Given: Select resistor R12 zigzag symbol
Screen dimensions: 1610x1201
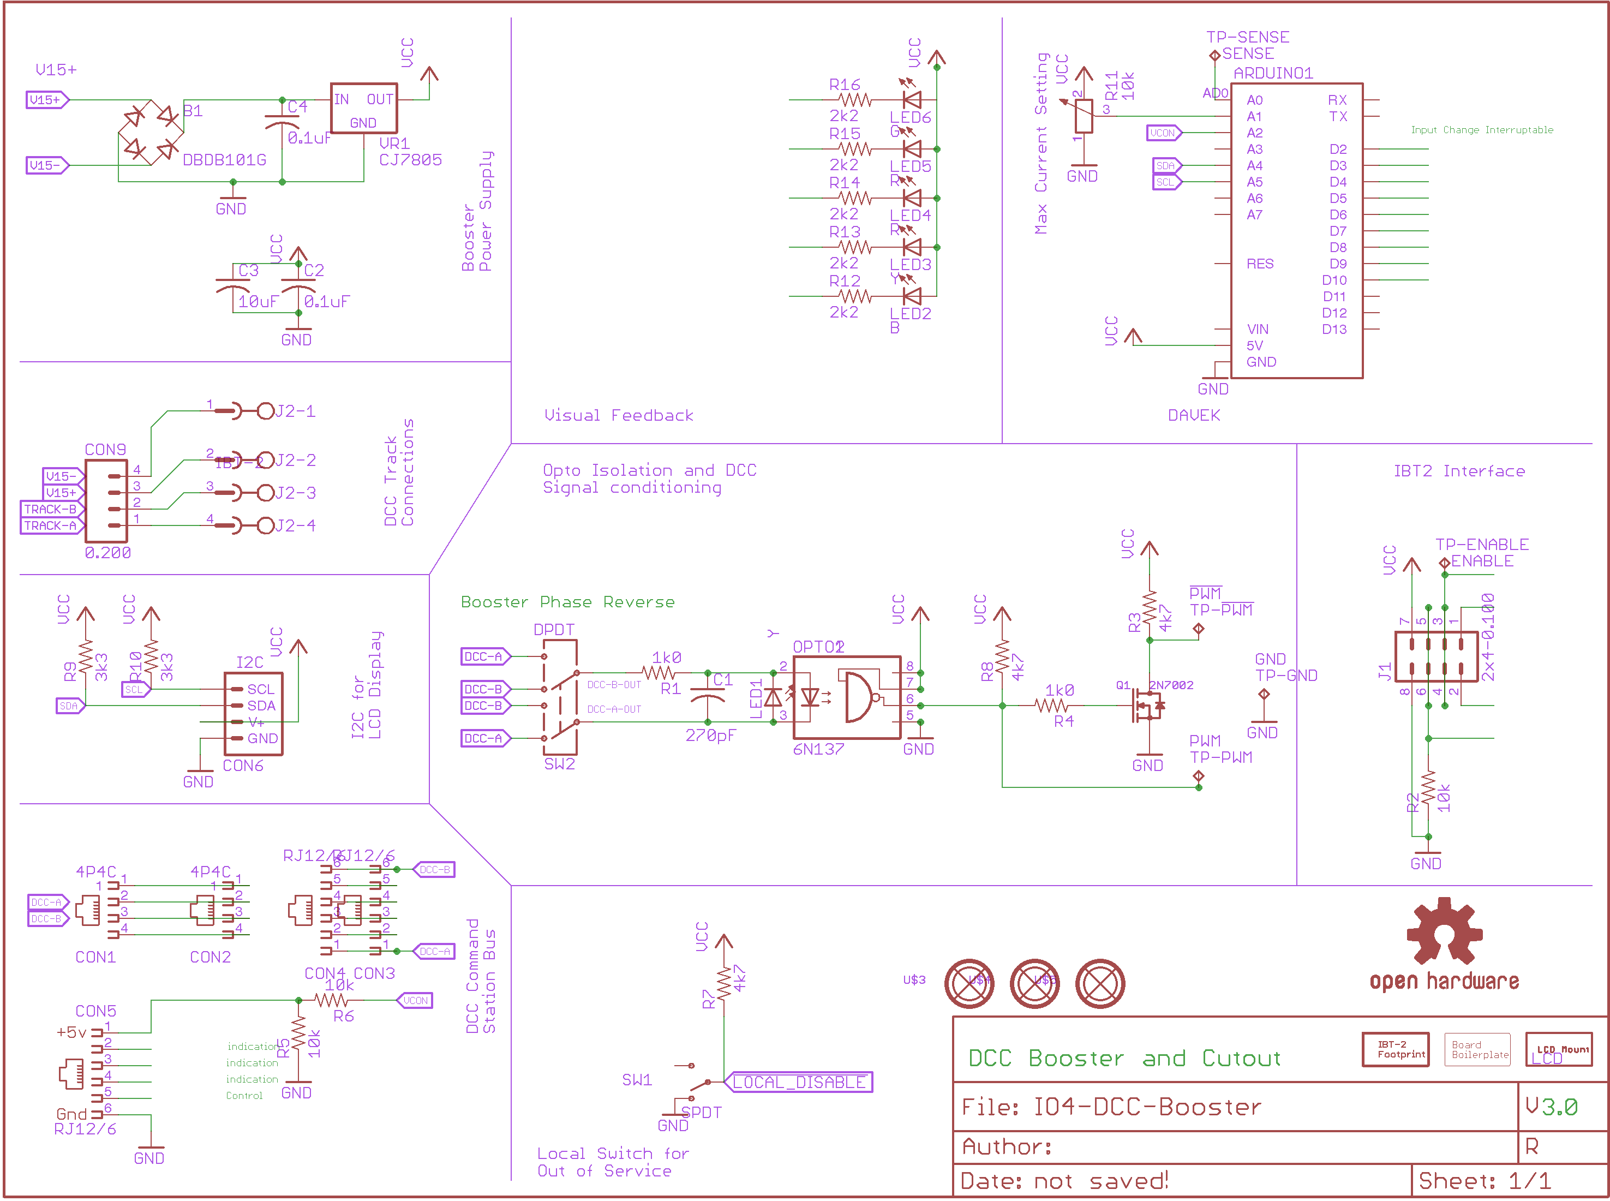Looking at the screenshot, I should pyautogui.click(x=854, y=296).
